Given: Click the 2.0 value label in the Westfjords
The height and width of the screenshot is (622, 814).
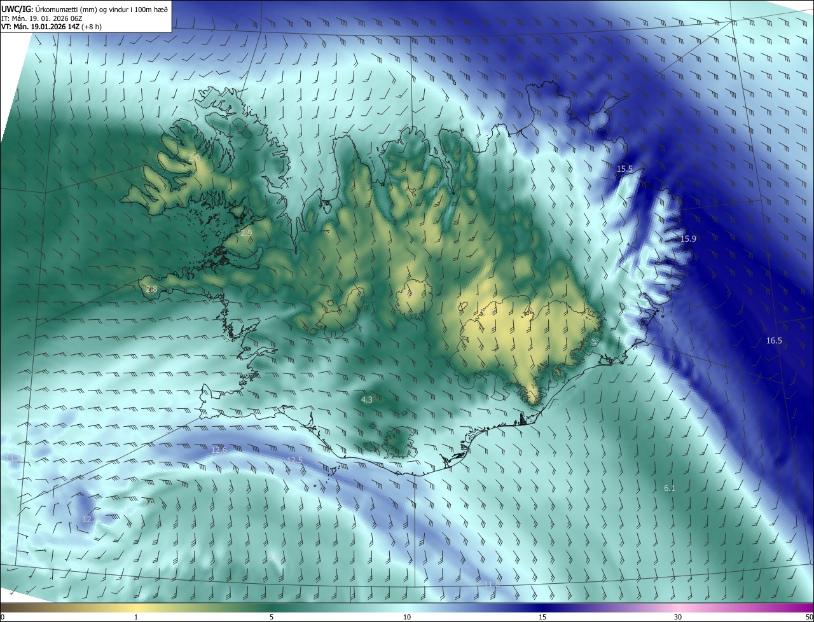Looking at the screenshot, I should (x=194, y=158).
